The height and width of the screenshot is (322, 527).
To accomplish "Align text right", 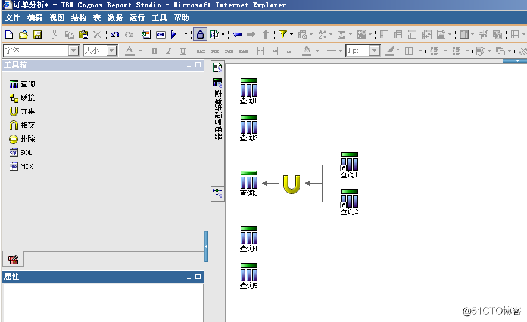I will click(x=229, y=51).
